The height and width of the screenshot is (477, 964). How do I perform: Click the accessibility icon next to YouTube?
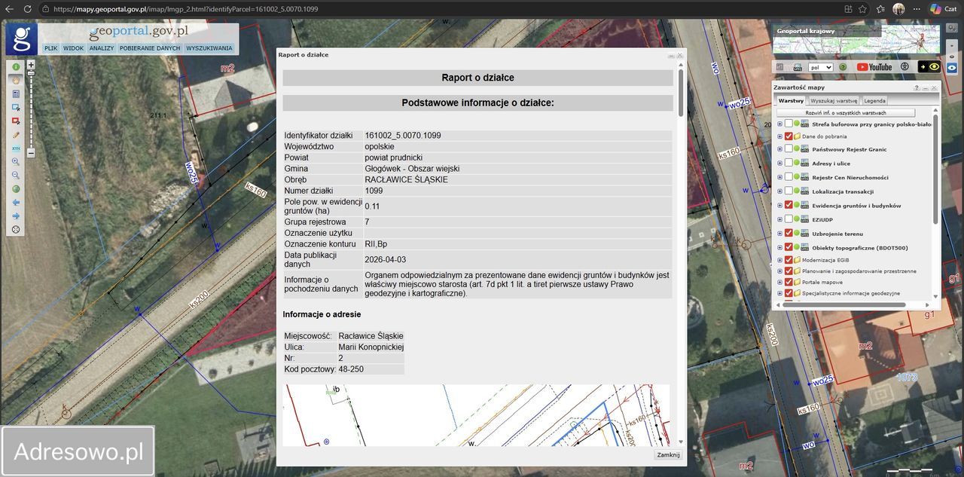point(905,67)
